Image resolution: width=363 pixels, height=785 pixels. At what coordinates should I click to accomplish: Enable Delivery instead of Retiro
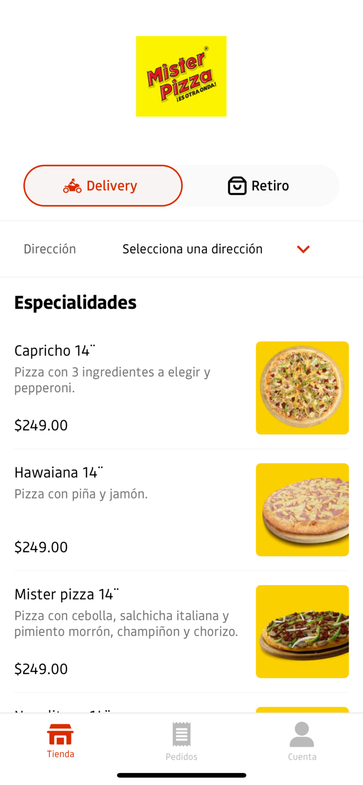click(x=103, y=185)
